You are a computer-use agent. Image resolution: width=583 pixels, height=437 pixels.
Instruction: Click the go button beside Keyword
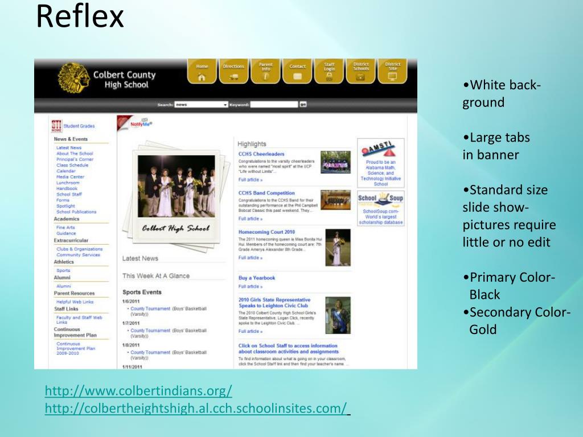click(303, 105)
